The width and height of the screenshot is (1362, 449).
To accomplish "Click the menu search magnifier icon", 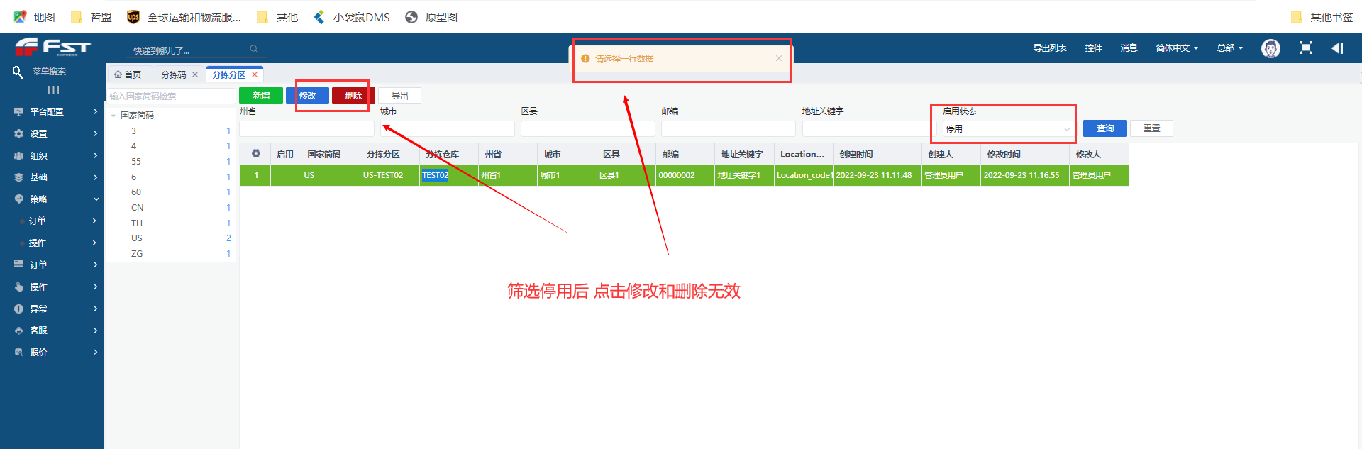I will coord(18,72).
